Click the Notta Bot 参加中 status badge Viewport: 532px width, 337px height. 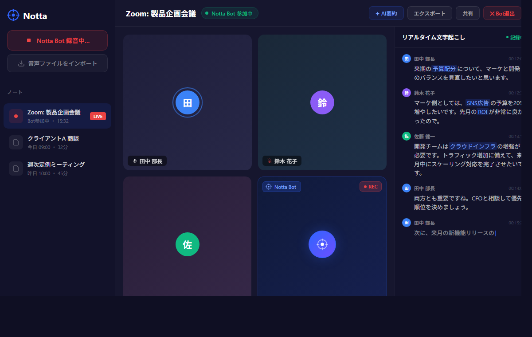click(x=229, y=13)
